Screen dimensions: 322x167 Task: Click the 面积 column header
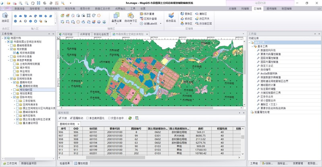tap(200, 129)
